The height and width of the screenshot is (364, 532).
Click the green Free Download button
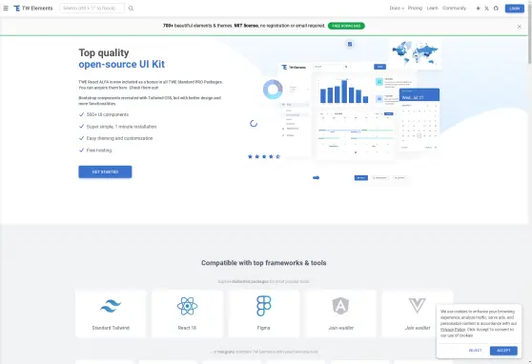346,26
